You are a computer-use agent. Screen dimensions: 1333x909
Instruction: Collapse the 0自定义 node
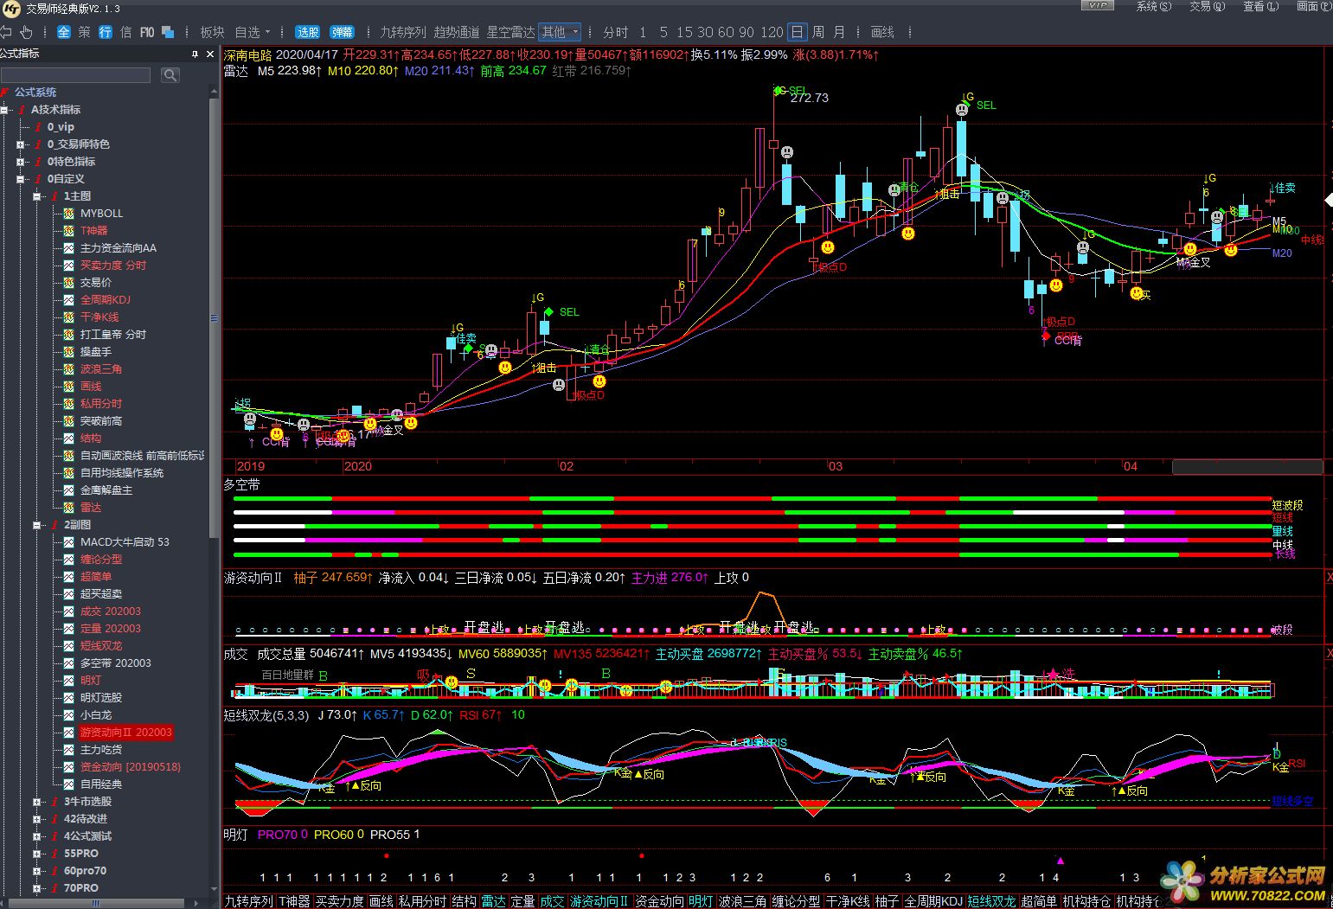coord(20,179)
